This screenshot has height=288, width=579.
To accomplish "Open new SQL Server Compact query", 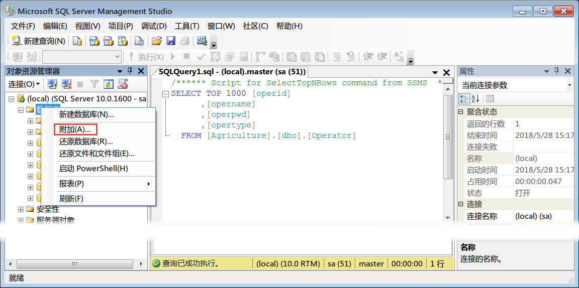I will [139, 41].
